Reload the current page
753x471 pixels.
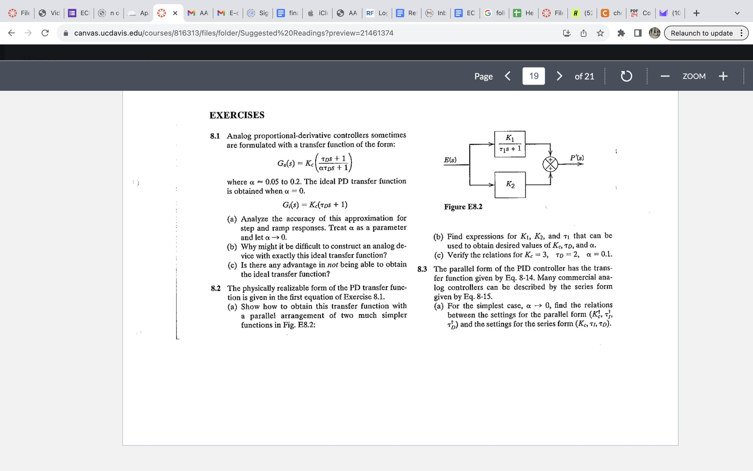pos(45,33)
